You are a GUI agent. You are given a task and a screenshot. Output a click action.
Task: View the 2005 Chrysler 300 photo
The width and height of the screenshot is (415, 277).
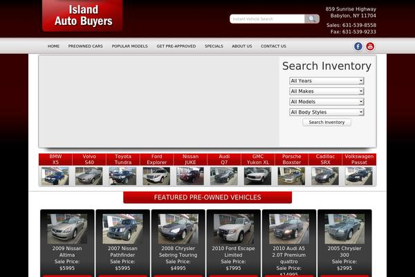coord(344,229)
